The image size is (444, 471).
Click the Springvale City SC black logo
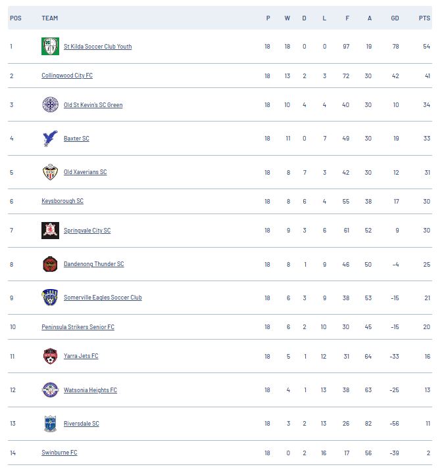click(50, 231)
